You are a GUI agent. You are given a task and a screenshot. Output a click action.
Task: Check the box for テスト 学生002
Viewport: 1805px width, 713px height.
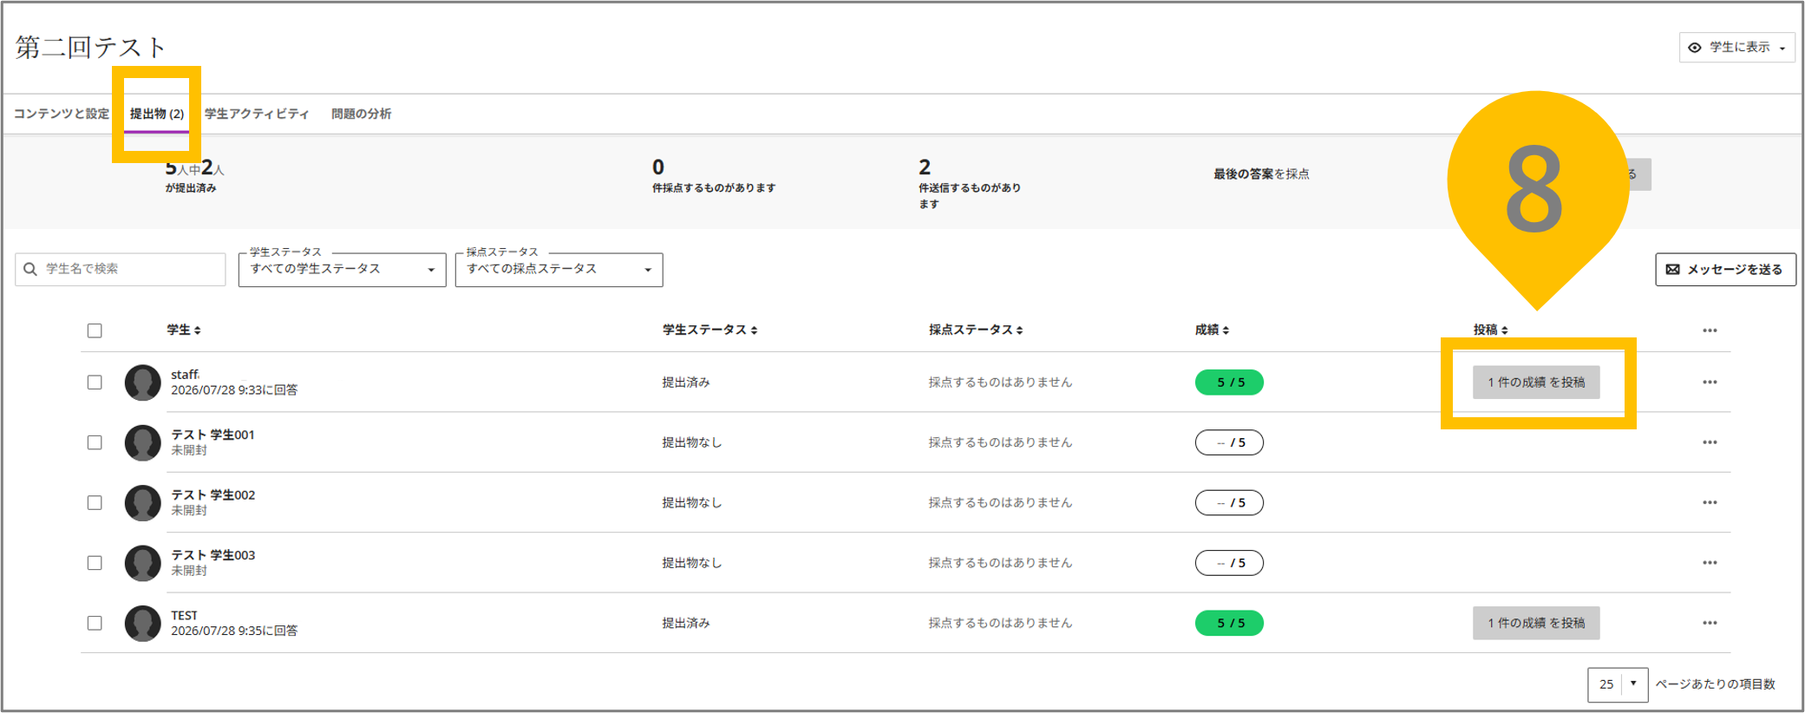(x=95, y=503)
